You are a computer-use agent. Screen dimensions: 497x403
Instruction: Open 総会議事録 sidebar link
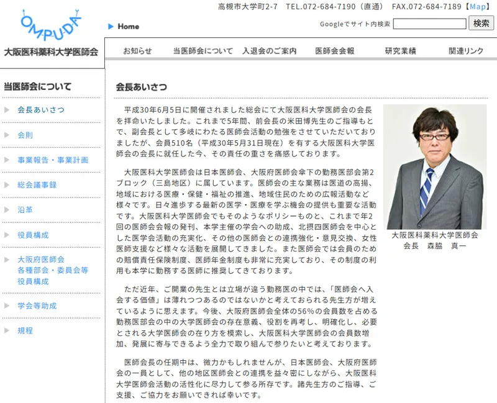click(x=37, y=185)
